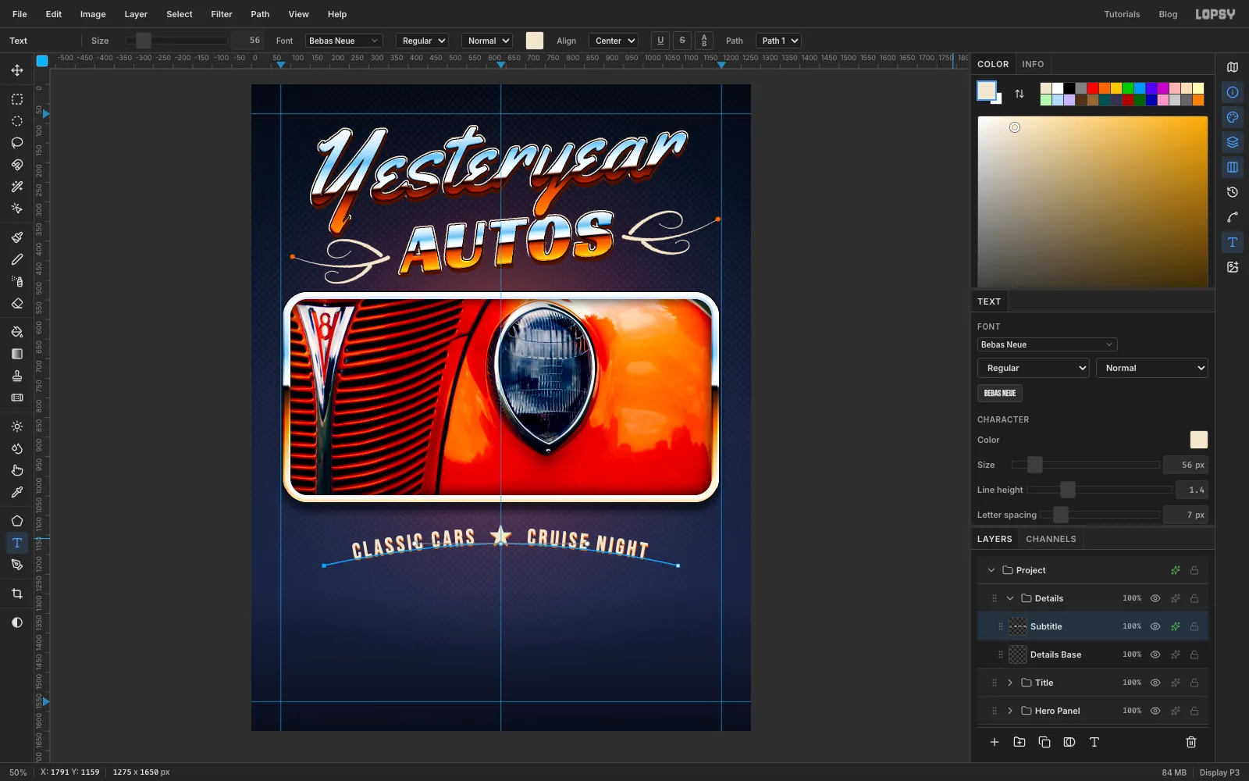This screenshot has height=781, width=1249.
Task: Click the Letter spacing value field
Action: pos(1186,515)
